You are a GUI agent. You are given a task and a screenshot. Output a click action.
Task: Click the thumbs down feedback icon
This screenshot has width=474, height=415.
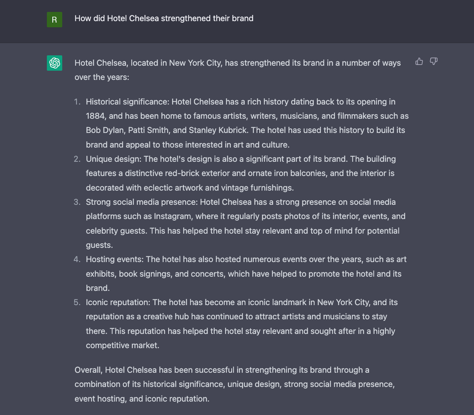point(434,61)
